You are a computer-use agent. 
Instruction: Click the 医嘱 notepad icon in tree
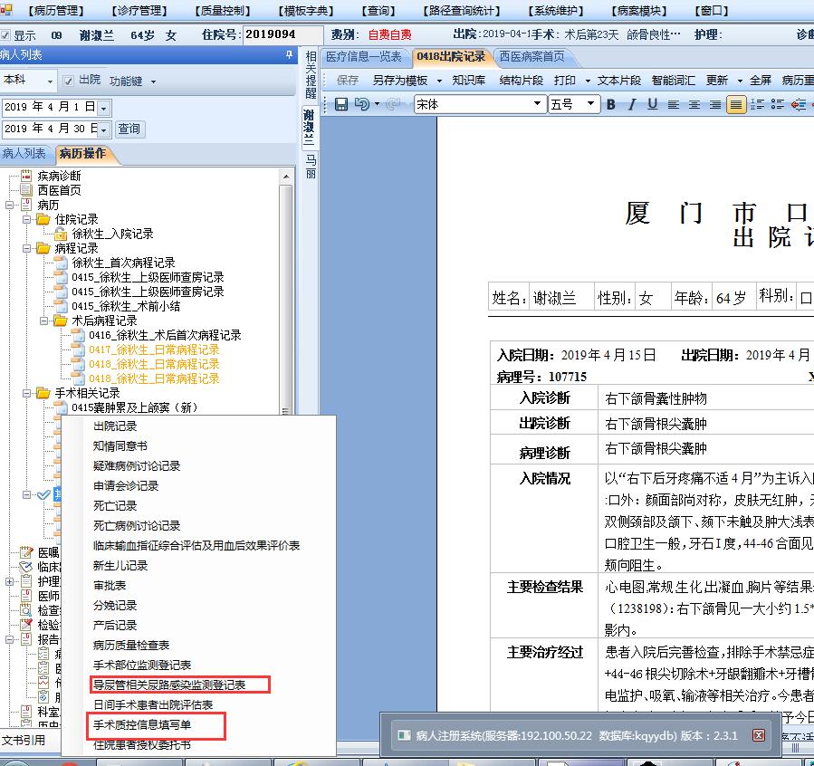click(26, 552)
